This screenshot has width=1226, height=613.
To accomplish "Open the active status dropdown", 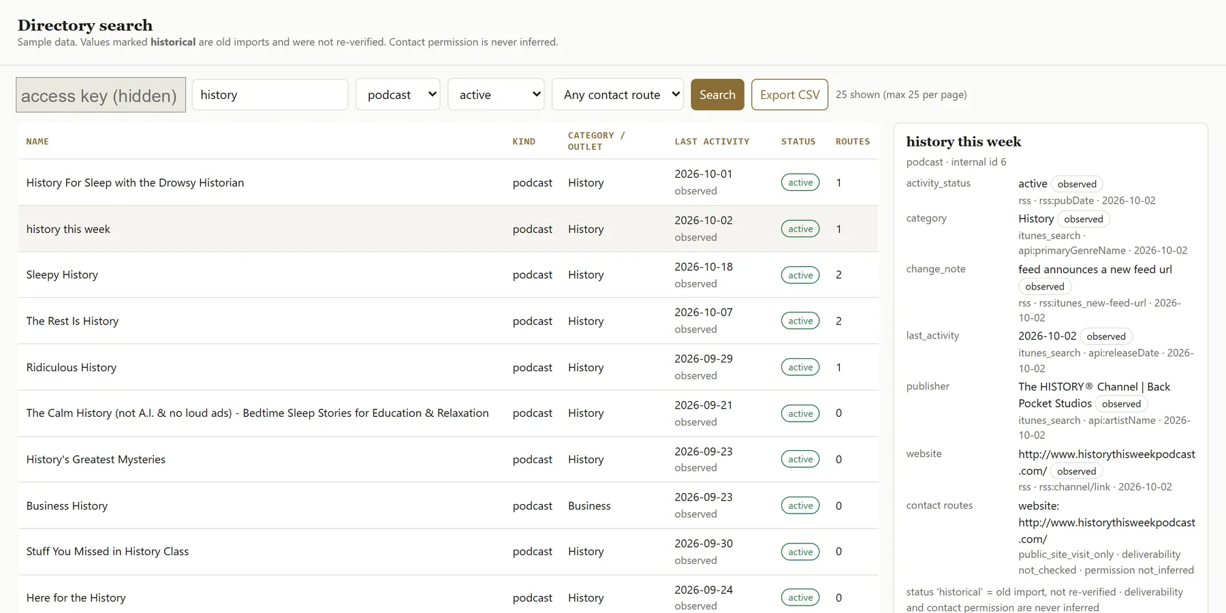I will (496, 95).
